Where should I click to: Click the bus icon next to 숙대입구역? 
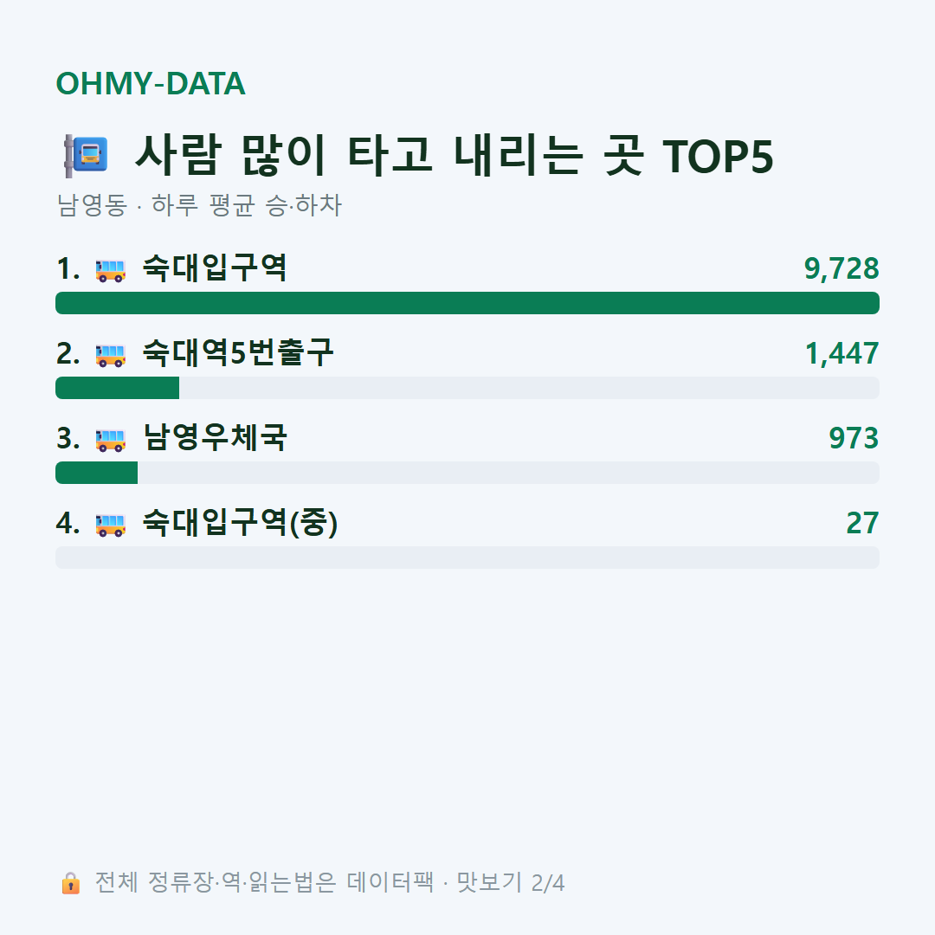coord(111,270)
